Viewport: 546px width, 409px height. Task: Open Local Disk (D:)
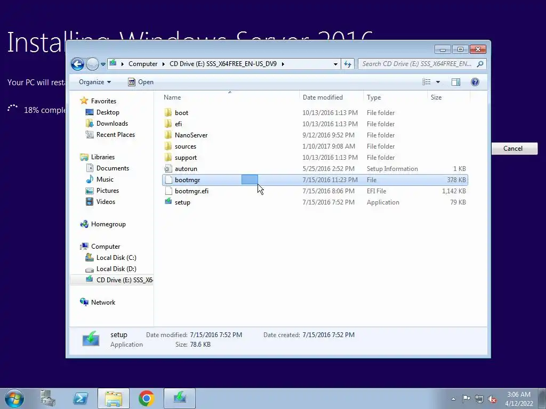116,269
